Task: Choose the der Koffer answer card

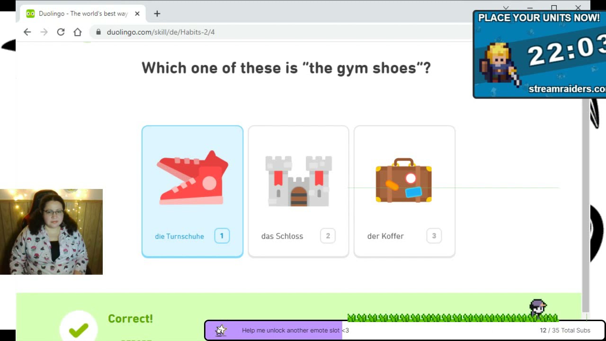Action: [404, 191]
